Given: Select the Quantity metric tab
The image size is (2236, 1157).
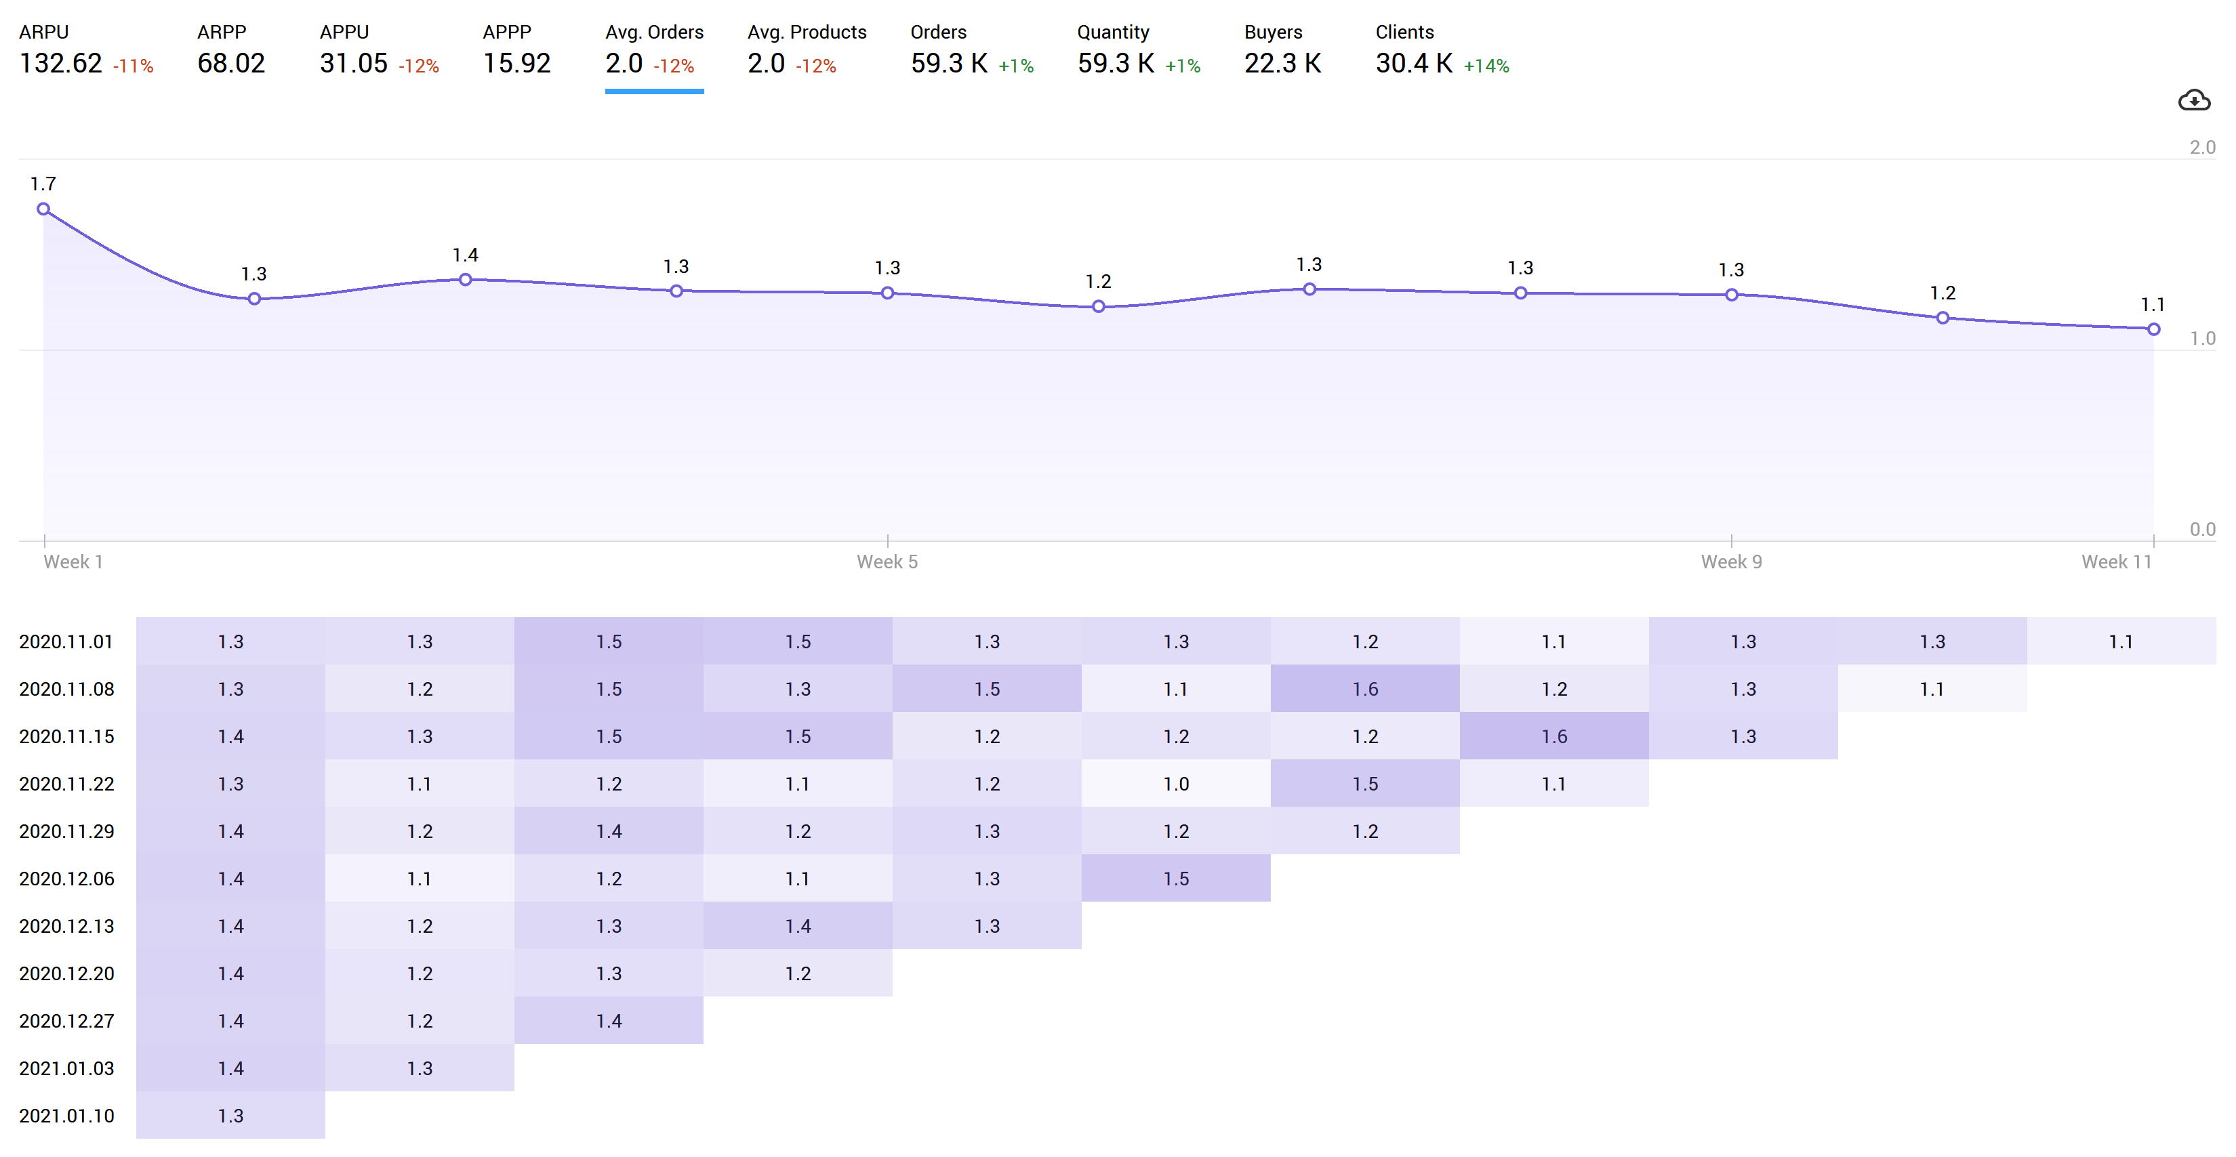Looking at the screenshot, I should [1139, 50].
